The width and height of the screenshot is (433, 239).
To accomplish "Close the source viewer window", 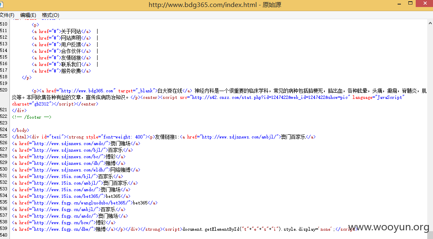I will coord(425,3).
